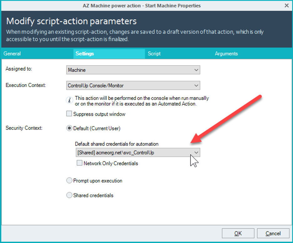Go to the Arguments tab
Viewport: 293px width, 243px height.
tap(226, 54)
